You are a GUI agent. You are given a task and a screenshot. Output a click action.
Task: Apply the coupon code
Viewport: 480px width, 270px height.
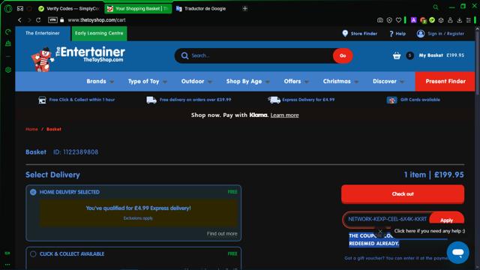tap(447, 220)
